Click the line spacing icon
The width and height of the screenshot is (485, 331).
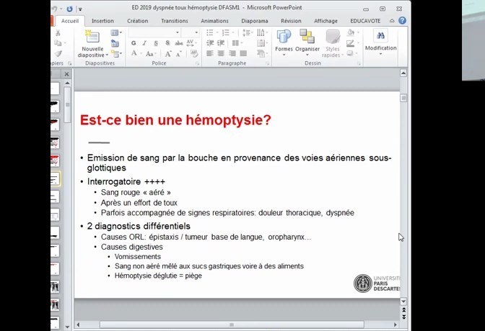[x=247, y=32]
